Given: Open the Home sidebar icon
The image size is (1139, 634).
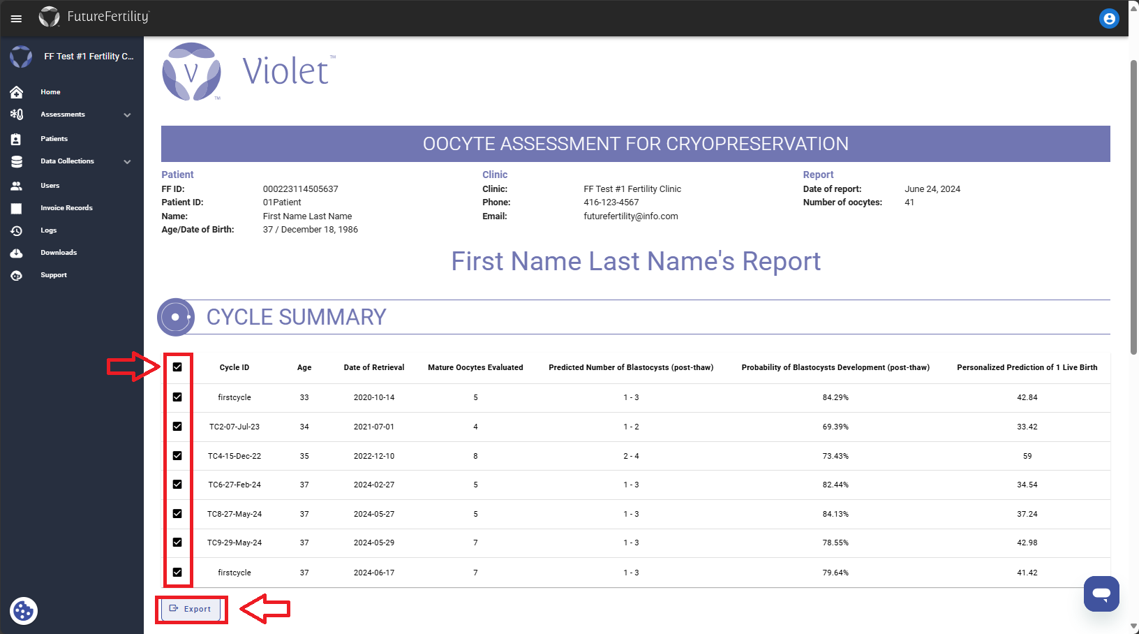Looking at the screenshot, I should 17,91.
